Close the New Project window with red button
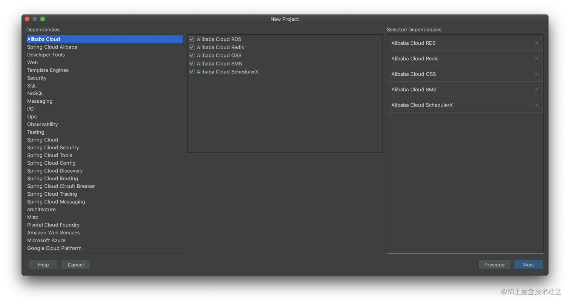This screenshot has height=304, width=570. coord(27,19)
